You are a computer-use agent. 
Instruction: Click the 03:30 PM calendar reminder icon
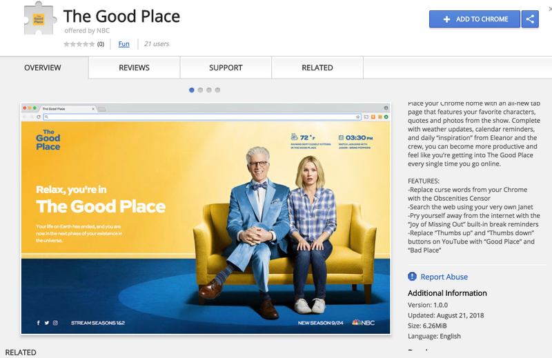[341, 138]
